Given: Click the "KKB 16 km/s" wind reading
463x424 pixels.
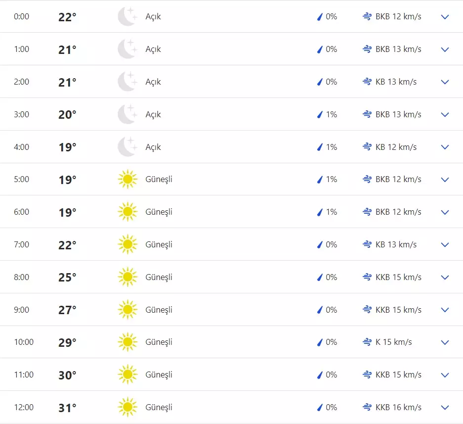Looking at the screenshot, I should click(x=398, y=407).
